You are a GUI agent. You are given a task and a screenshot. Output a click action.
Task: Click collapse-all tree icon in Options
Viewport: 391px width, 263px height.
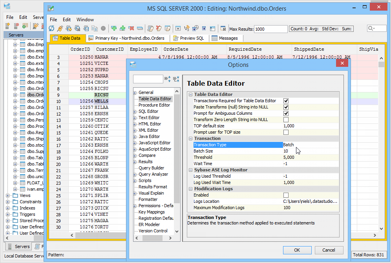click(176, 79)
